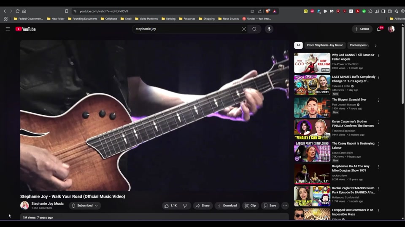This screenshot has width=405, height=227.
Task: Save the video to a playlist
Action: pos(270,206)
